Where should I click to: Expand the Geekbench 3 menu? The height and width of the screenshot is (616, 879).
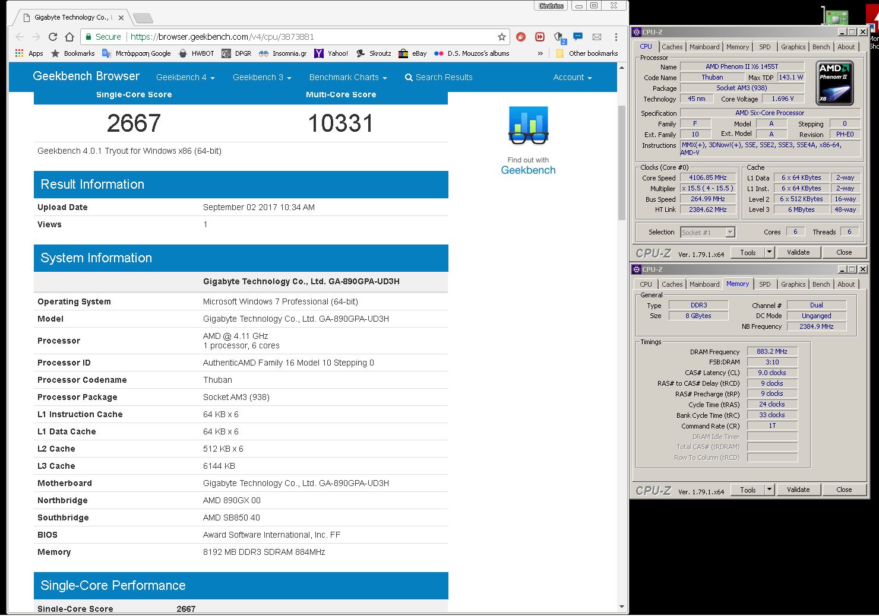tap(262, 77)
